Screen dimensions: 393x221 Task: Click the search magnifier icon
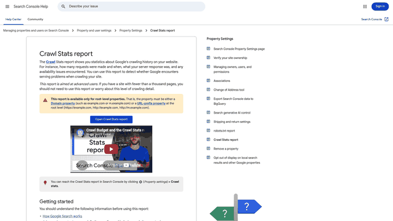point(63,6)
